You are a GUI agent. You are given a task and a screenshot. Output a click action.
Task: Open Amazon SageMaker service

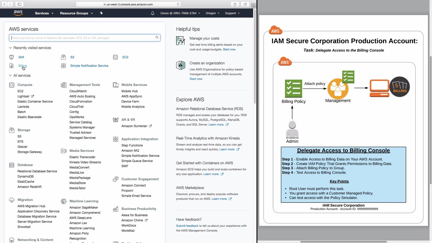[84, 208]
